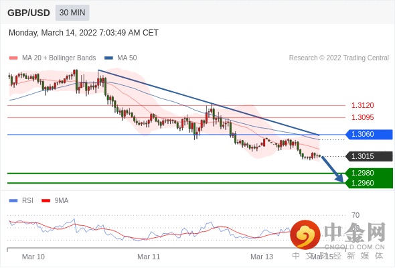Select the green 1.2960 target price tag
The width and height of the screenshot is (395, 268).
369,183
